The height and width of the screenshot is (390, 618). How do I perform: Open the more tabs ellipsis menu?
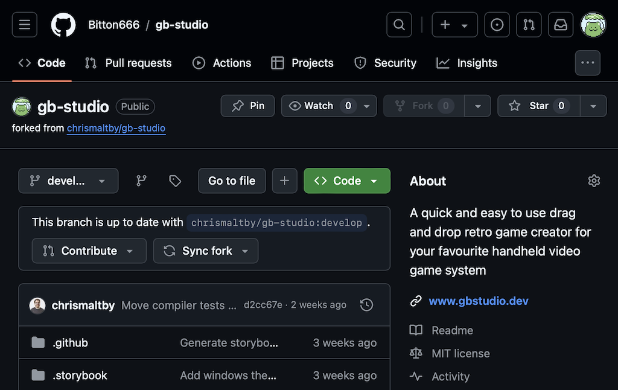tap(587, 63)
